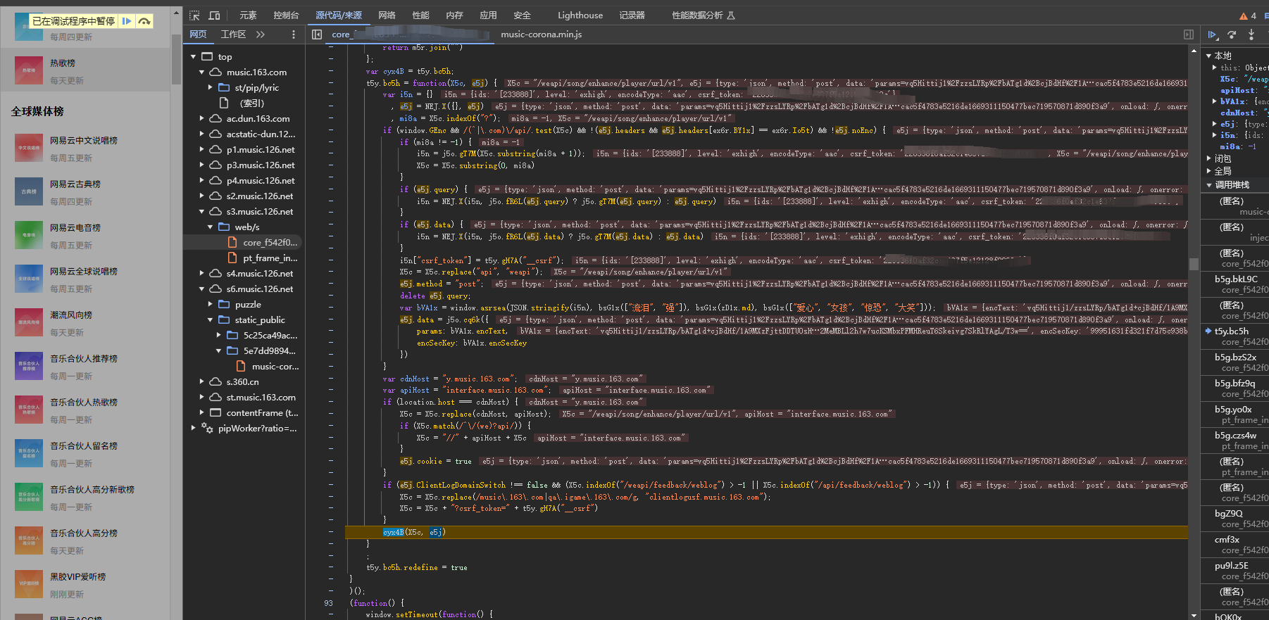
Task: Expand the s.360.cn domain node
Action: click(x=202, y=382)
